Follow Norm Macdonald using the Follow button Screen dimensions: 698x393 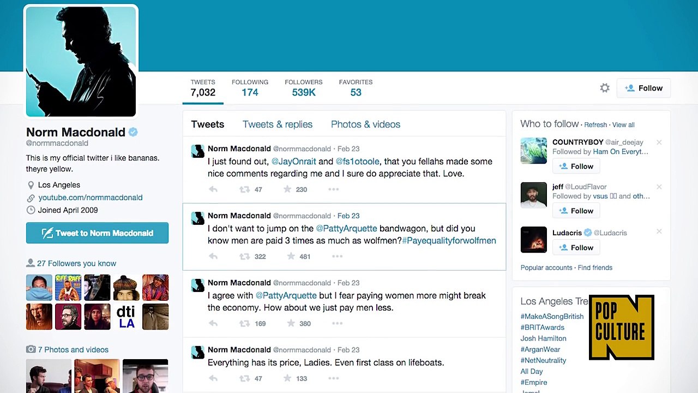(643, 88)
